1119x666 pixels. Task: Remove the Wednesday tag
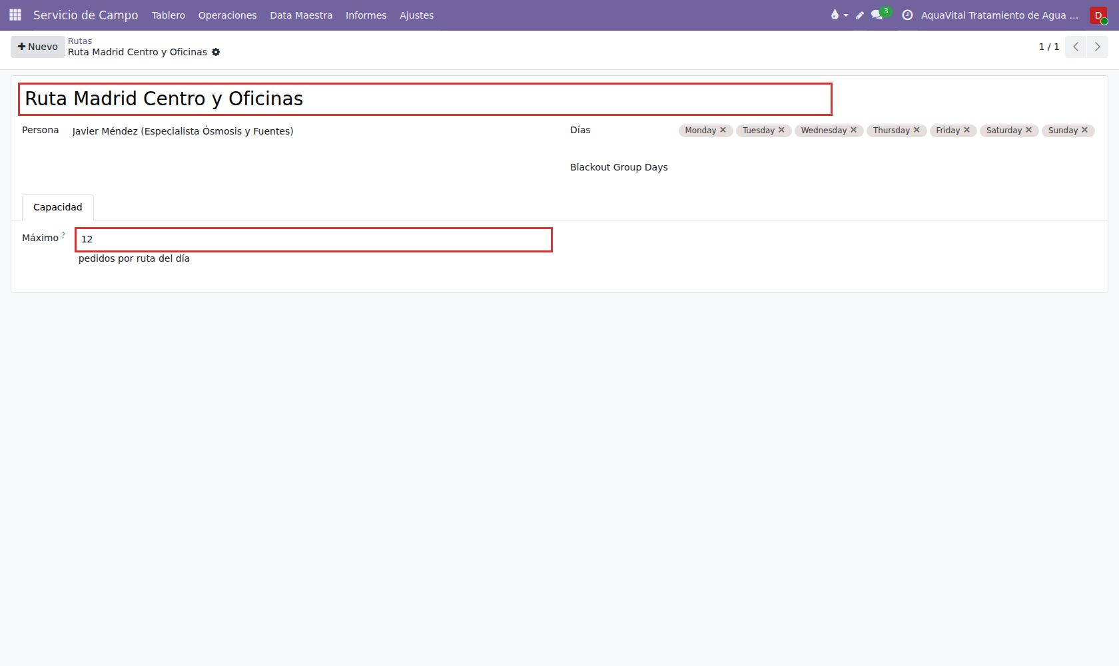853,130
